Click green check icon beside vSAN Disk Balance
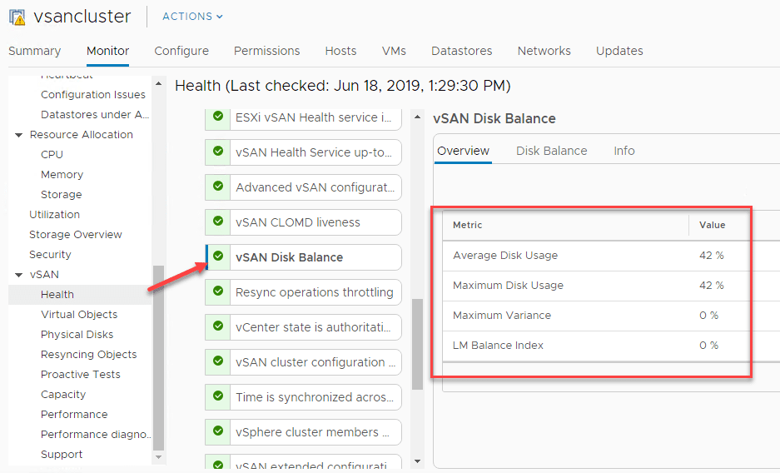This screenshot has height=473, width=780. click(218, 256)
